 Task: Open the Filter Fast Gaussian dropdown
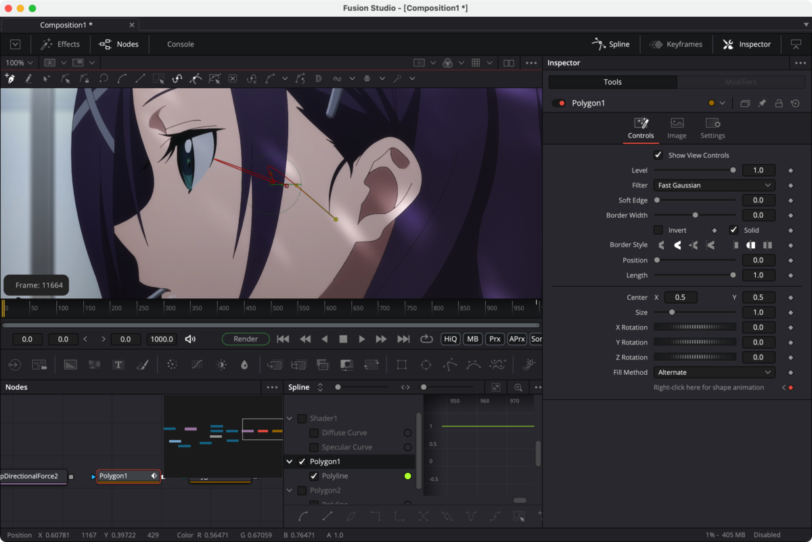click(714, 185)
